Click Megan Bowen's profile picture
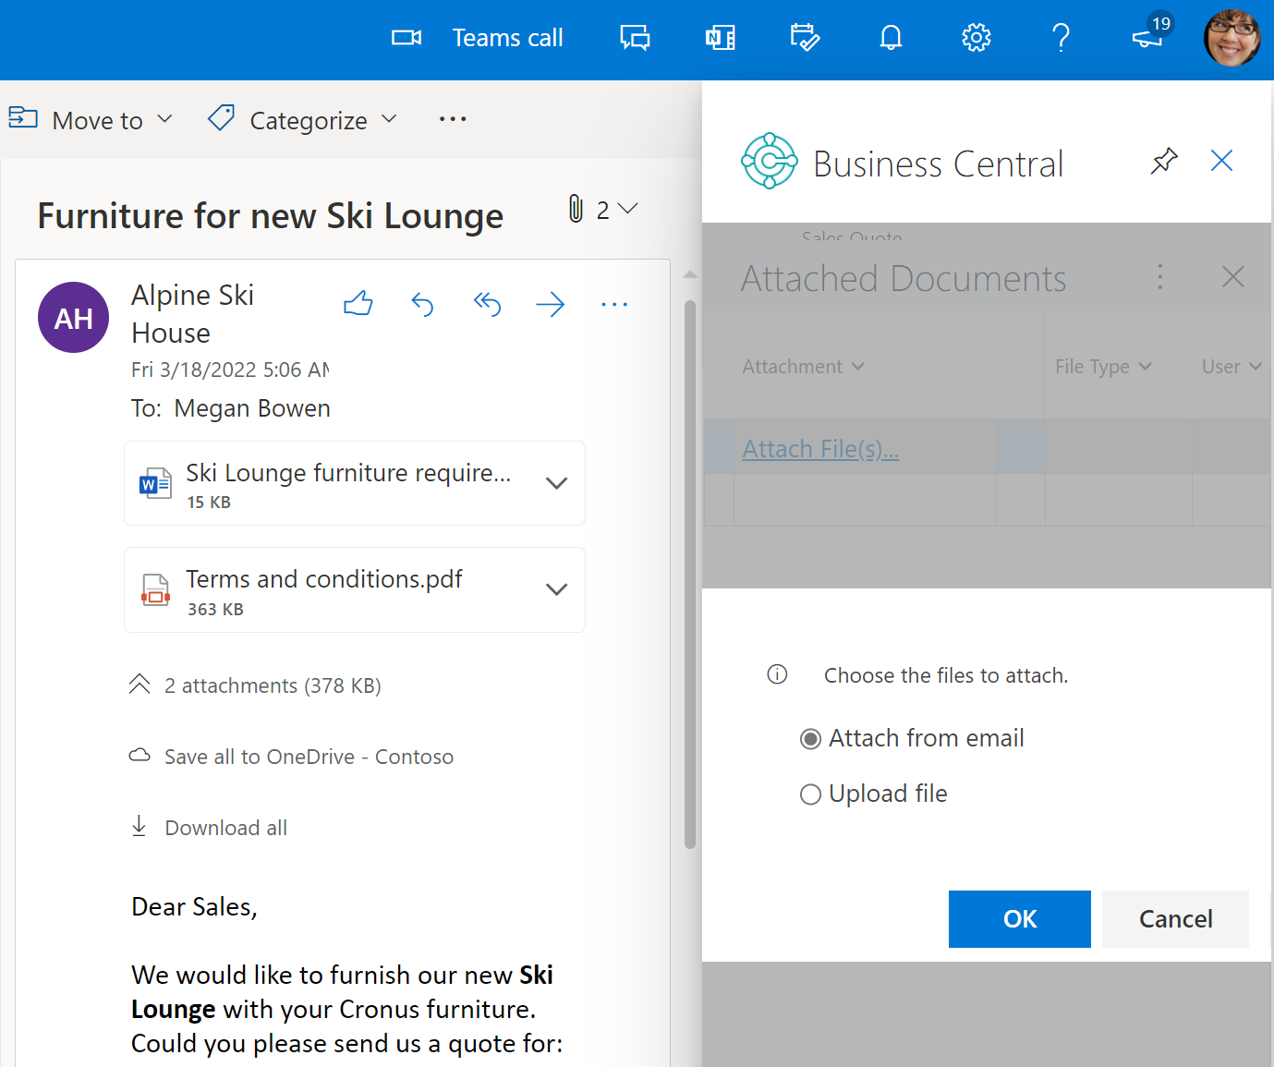 pyautogui.click(x=1232, y=37)
